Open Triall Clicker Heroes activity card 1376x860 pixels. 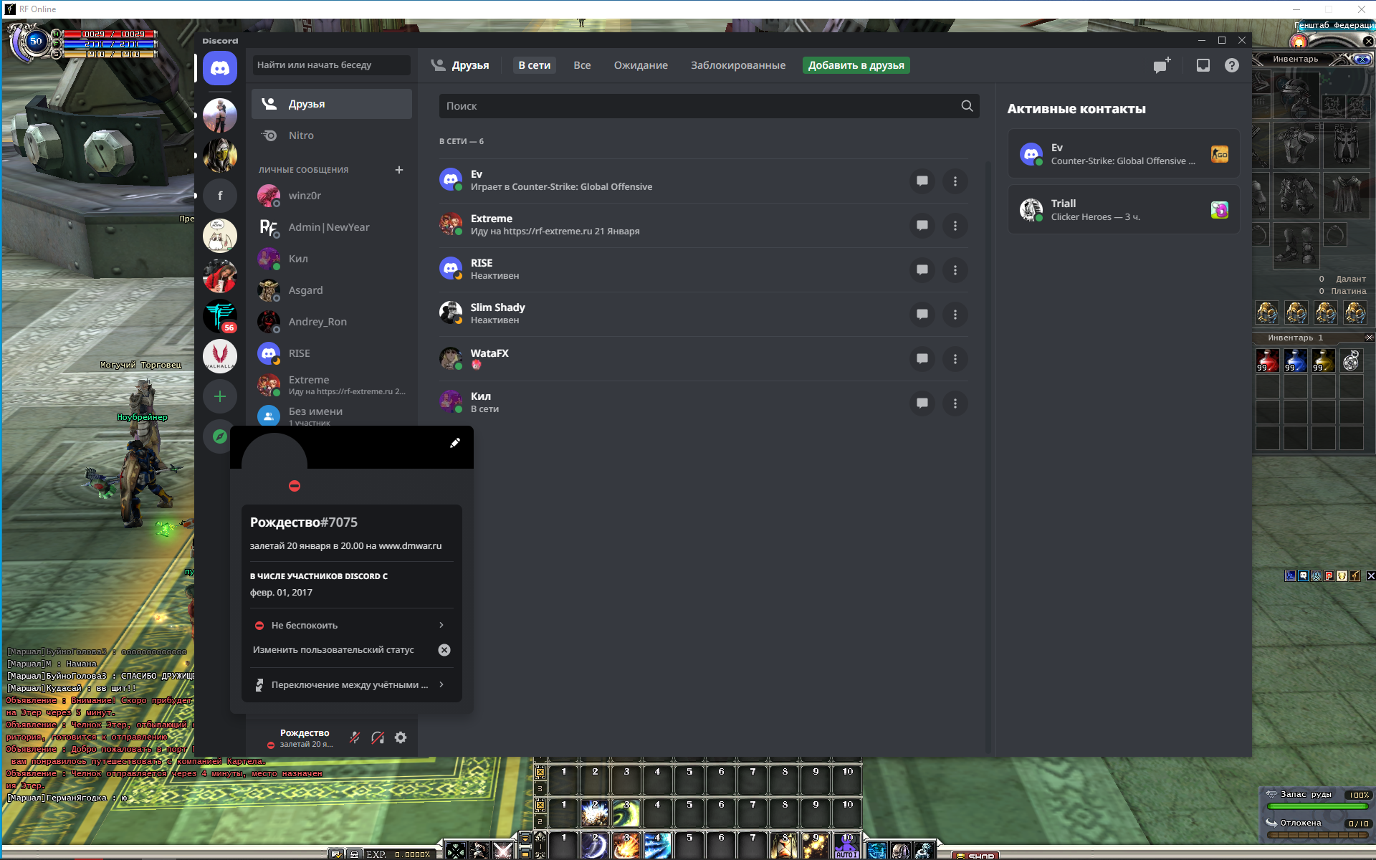[1124, 209]
